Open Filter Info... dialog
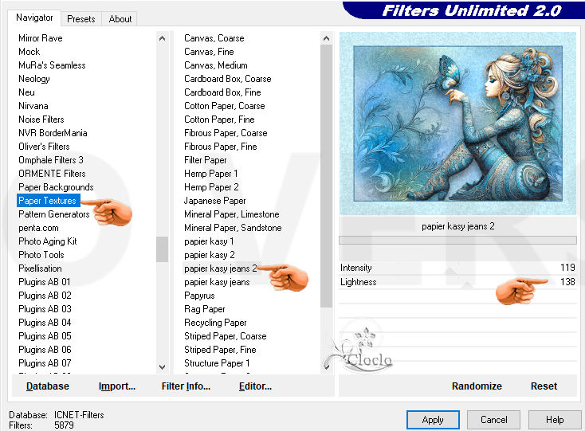The width and height of the screenshot is (585, 431). 186,386
